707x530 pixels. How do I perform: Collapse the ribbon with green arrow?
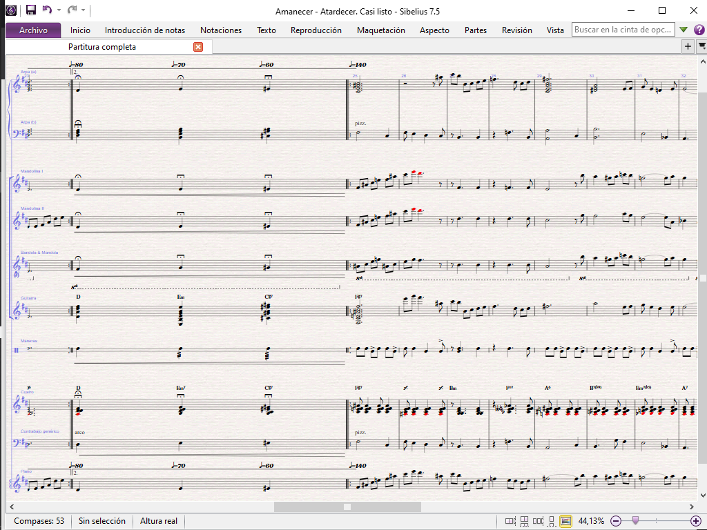[x=684, y=30]
